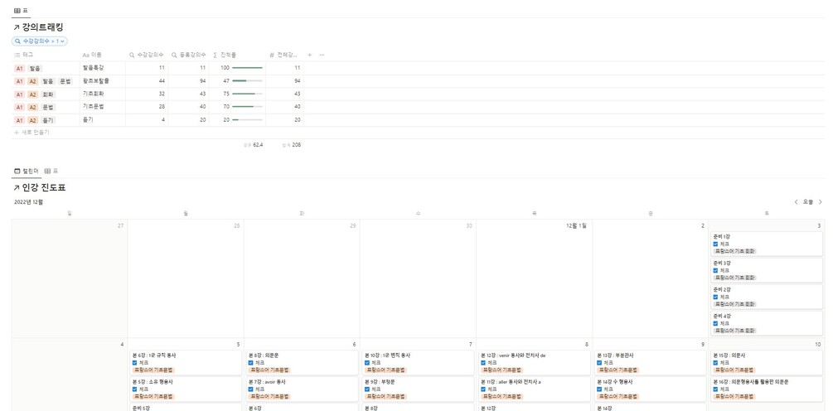Open the 합계 208 calculation menu

292,144
